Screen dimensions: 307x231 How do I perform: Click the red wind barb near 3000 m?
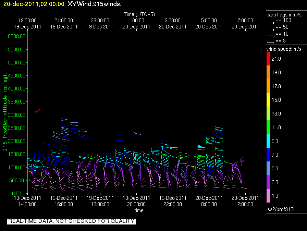pyautogui.click(x=38, y=110)
